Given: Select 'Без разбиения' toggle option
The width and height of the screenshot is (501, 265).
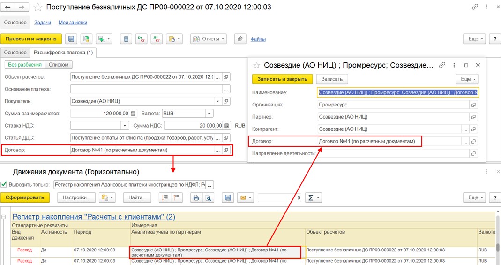Looking at the screenshot, I should click(x=25, y=65).
